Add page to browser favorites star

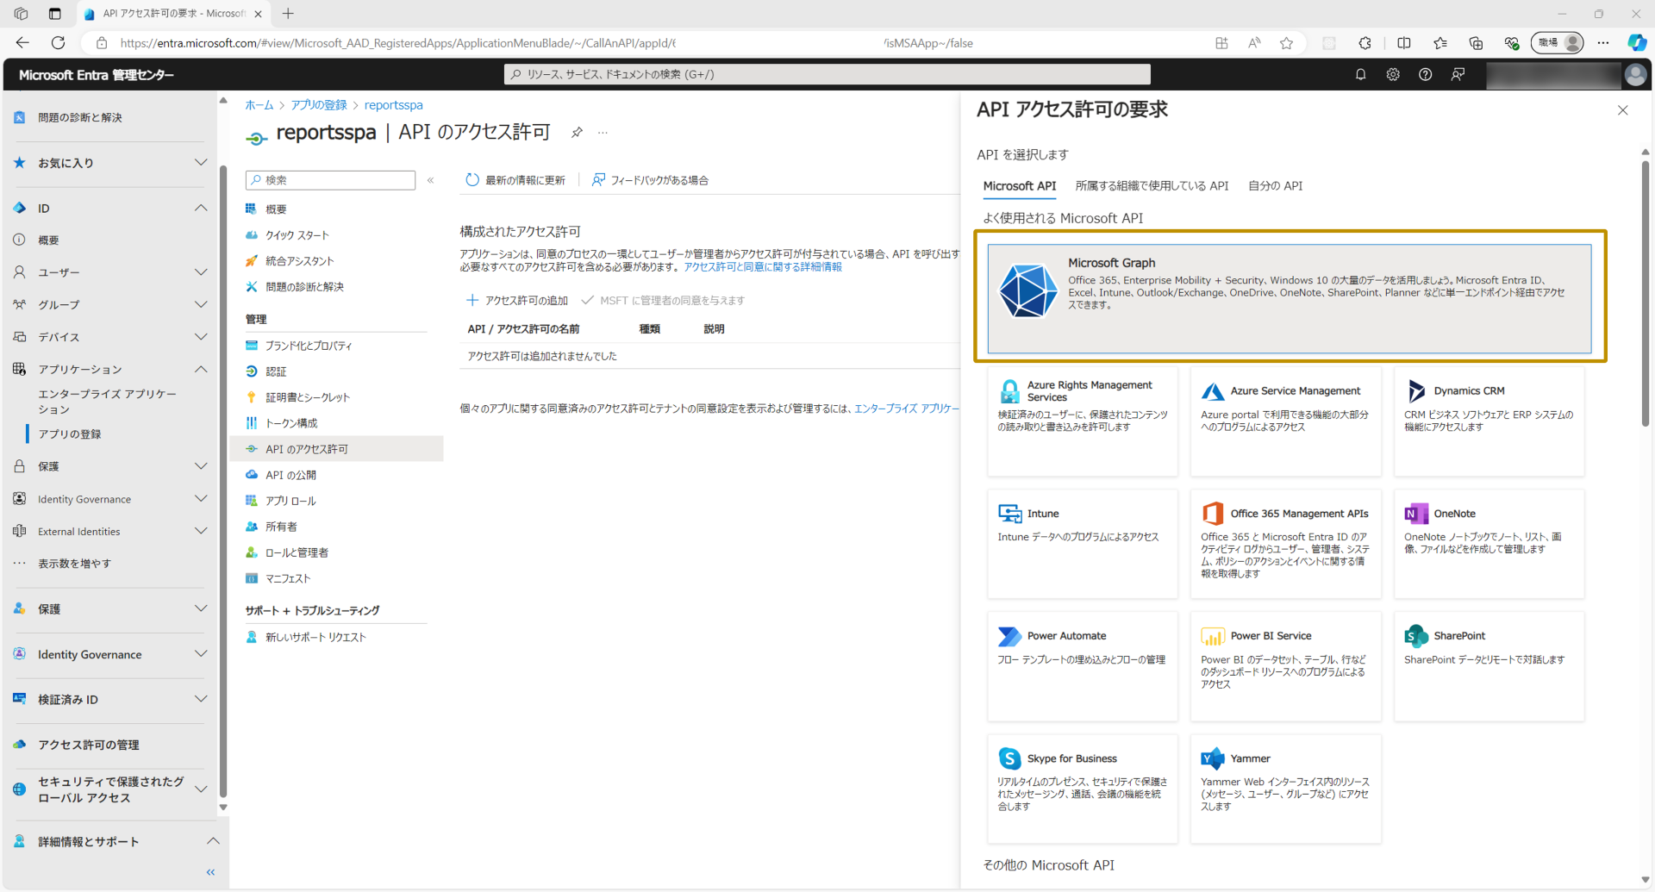(x=1286, y=43)
